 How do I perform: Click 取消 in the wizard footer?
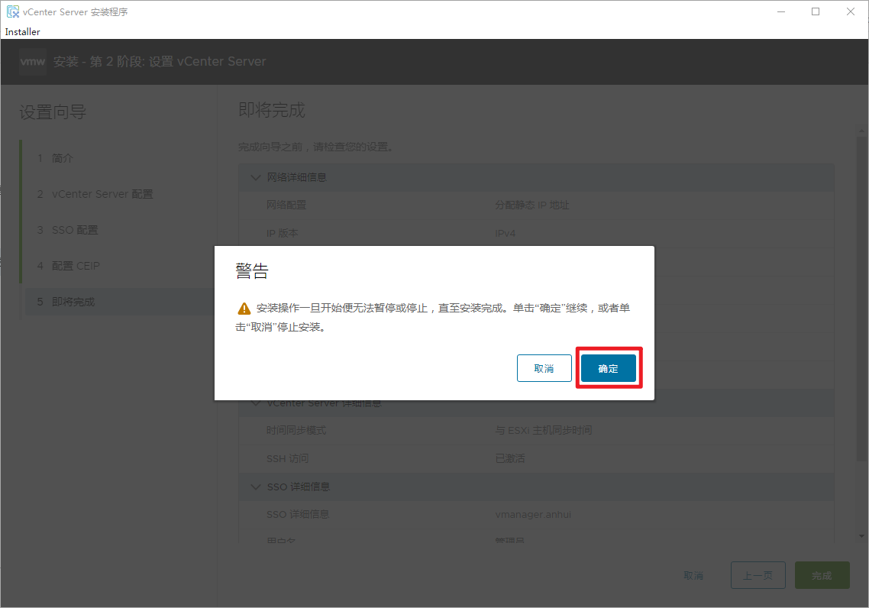(693, 576)
